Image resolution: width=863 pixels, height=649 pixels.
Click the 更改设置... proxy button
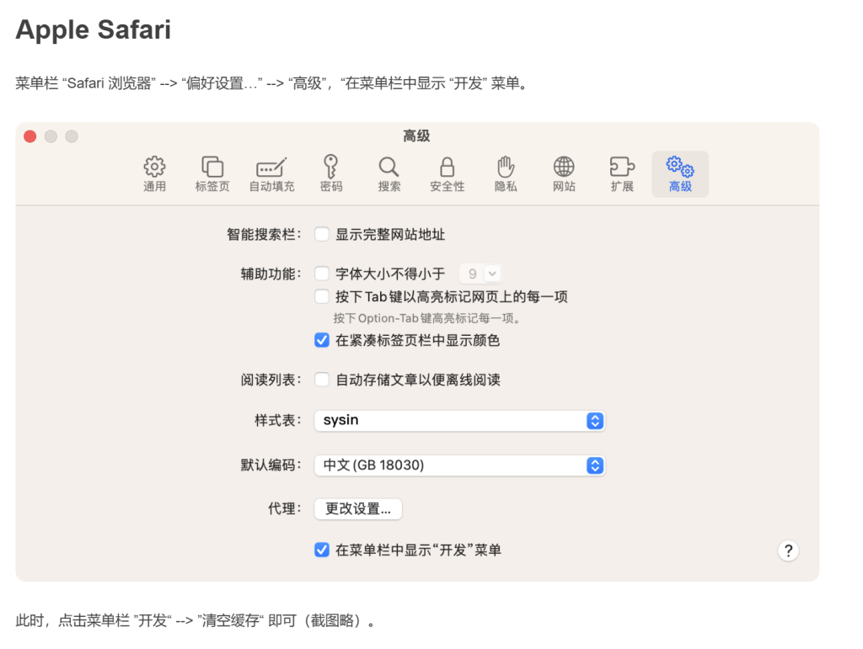point(358,509)
